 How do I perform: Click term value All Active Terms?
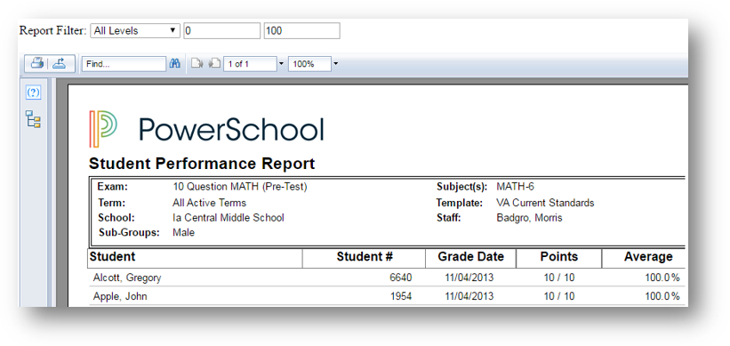(x=209, y=203)
